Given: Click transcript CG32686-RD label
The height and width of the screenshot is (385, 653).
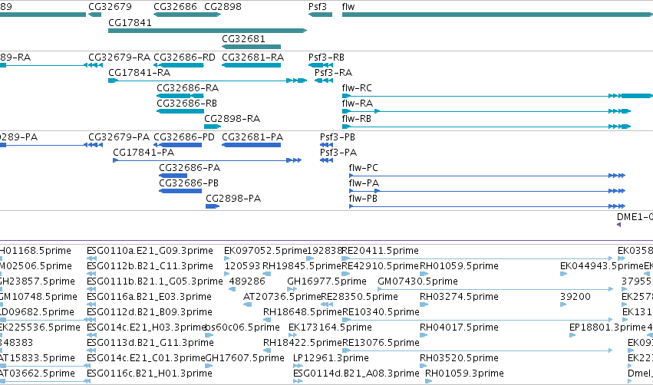Looking at the screenshot, I should [184, 58].
